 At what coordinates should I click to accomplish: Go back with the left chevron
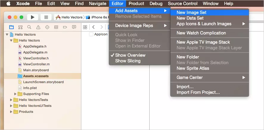coord(94,27)
